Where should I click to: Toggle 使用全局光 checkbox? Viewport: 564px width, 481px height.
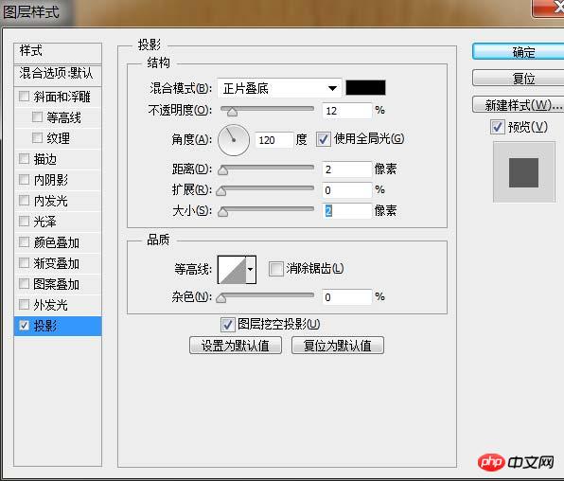tap(323, 139)
